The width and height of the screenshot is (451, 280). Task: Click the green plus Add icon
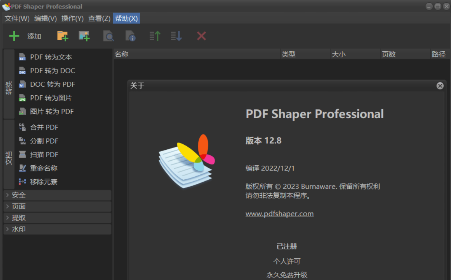pyautogui.click(x=14, y=36)
